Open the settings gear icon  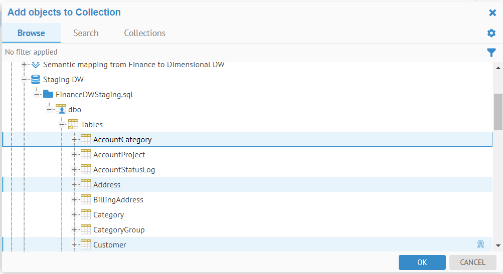click(x=491, y=33)
